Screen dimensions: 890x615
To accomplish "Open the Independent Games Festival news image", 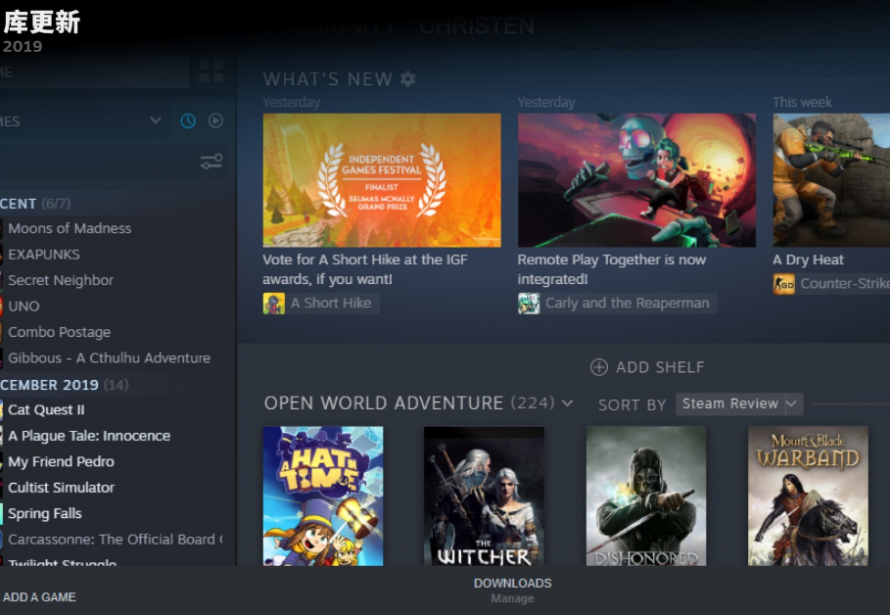I will click(x=382, y=180).
